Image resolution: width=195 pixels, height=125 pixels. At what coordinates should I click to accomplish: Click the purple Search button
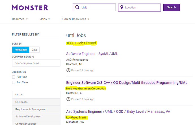(x=172, y=7)
